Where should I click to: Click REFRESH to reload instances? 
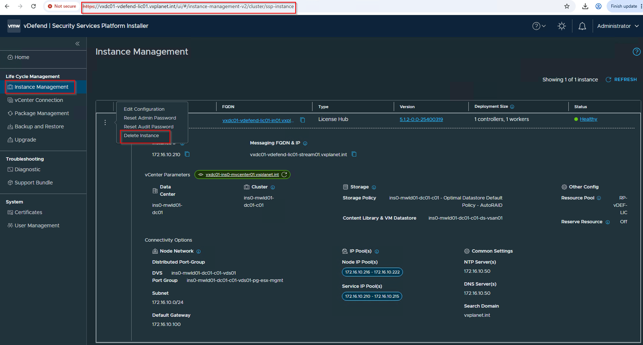[621, 80]
